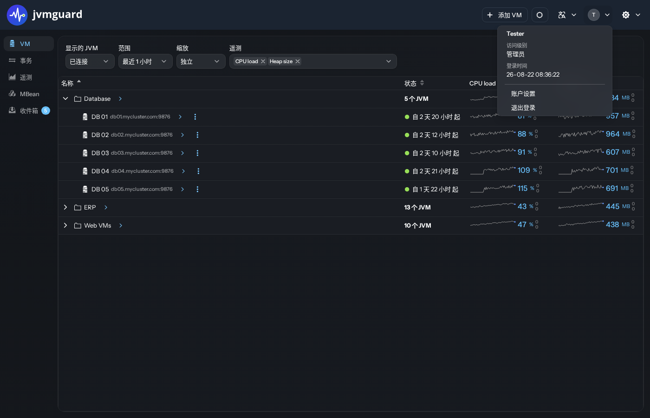Open 收件箱 with the 5 badge
Image resolution: width=650 pixels, height=418 pixels.
[29, 111]
